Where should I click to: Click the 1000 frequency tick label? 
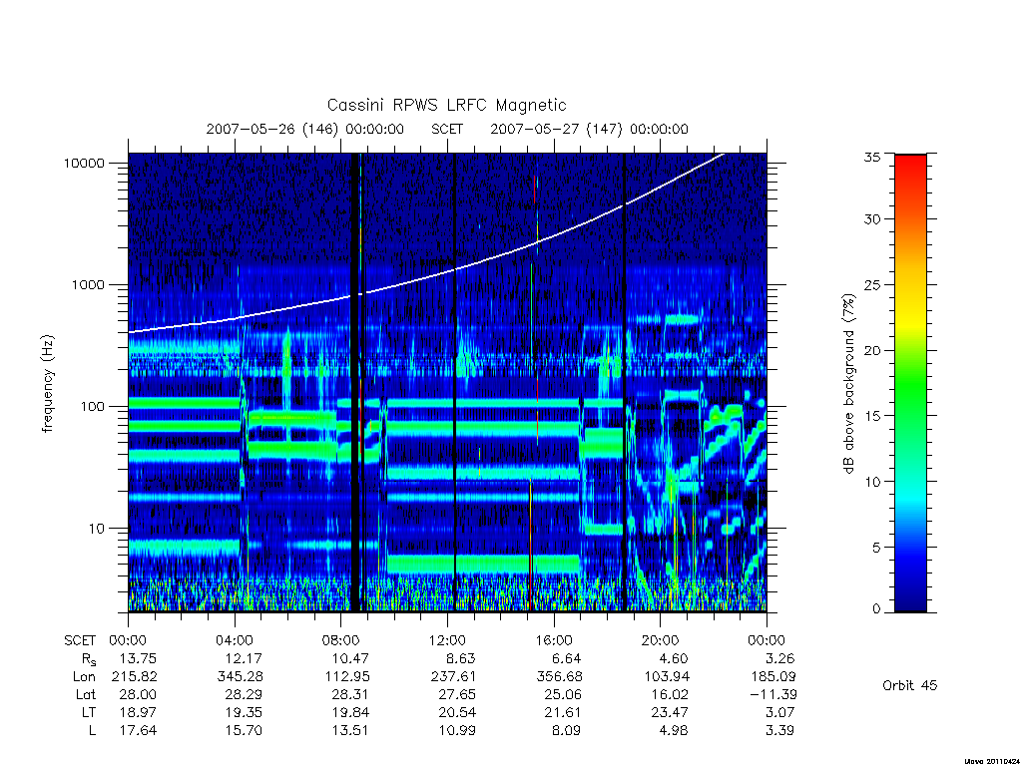(88, 284)
